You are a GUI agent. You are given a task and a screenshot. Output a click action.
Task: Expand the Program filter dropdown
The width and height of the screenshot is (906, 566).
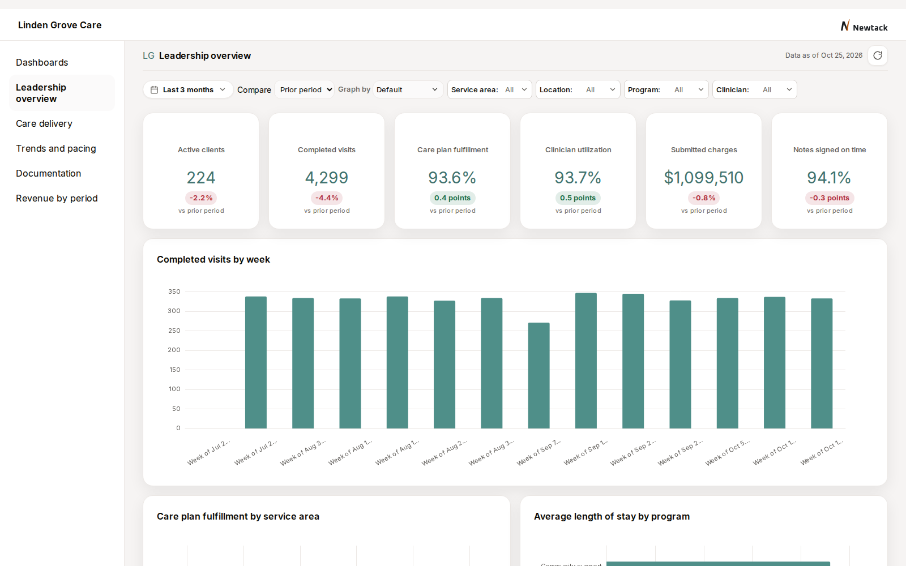[x=666, y=89]
